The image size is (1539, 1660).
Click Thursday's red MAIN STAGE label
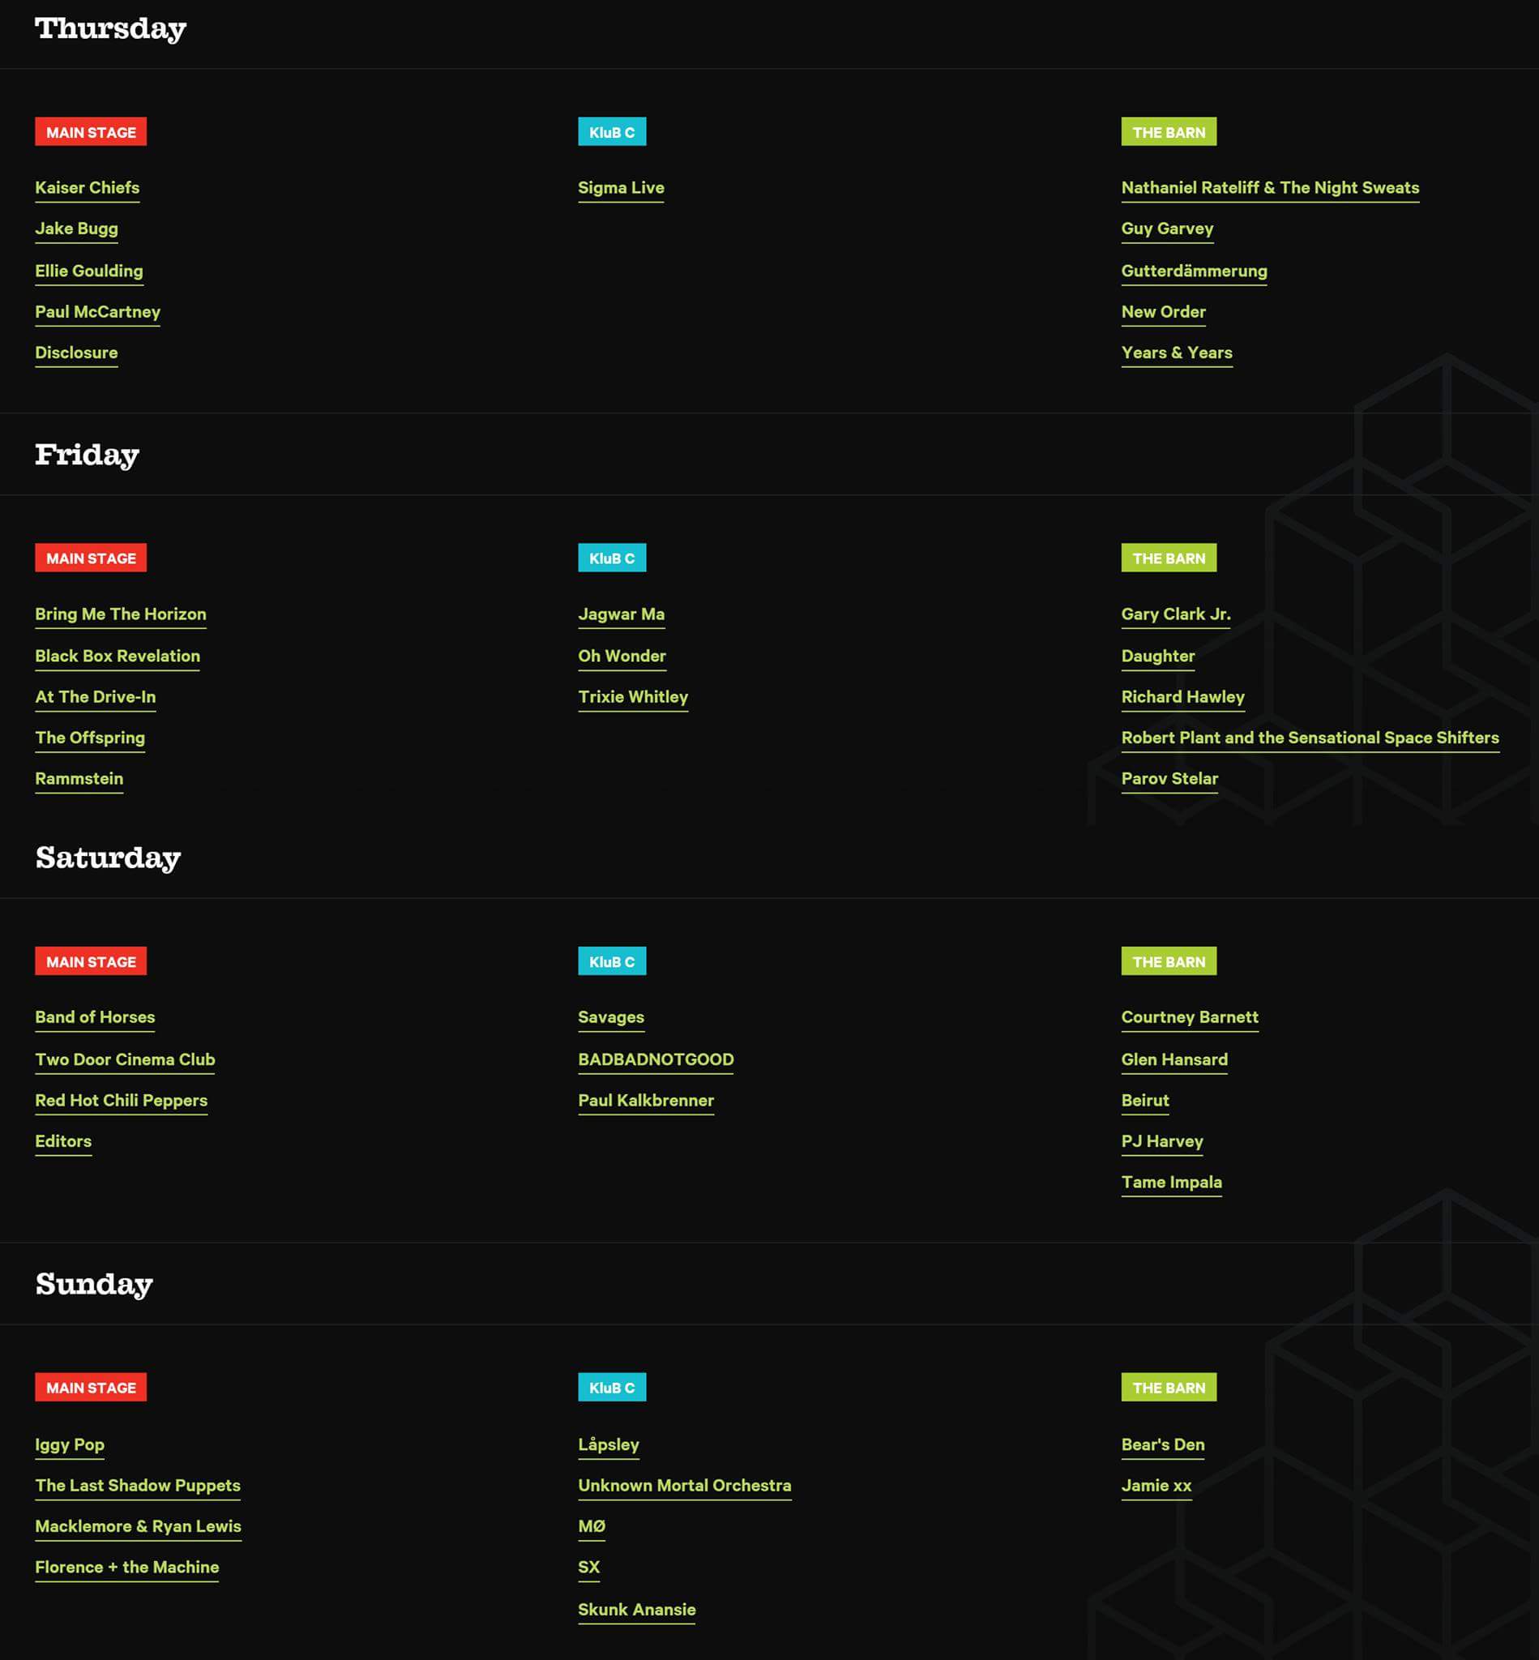pyautogui.click(x=91, y=131)
